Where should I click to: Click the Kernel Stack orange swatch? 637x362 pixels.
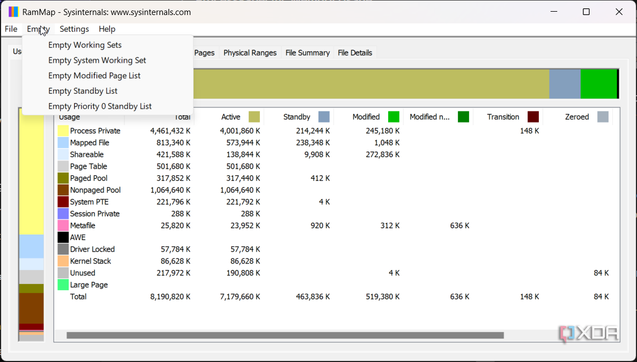63,261
